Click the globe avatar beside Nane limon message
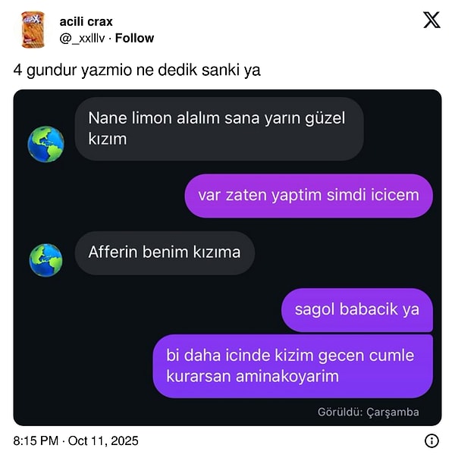This screenshot has width=455, height=464. (x=46, y=144)
